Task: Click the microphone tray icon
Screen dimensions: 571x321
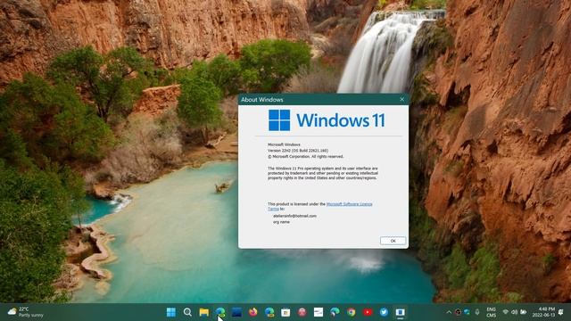Action: pos(477,312)
